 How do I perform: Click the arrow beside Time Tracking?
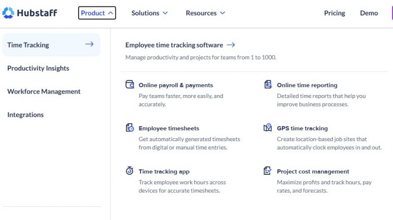pos(89,44)
